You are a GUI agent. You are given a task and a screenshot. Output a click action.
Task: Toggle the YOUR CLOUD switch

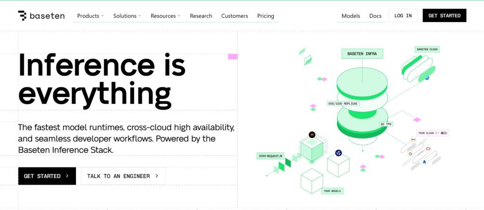[x=444, y=133]
